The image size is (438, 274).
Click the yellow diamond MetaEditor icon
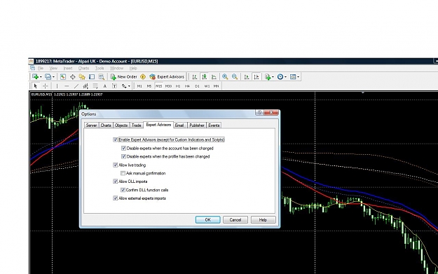(x=143, y=76)
